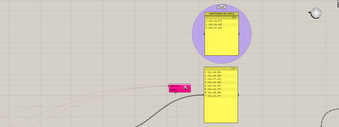Click the input grip of lower yellow panel
The image size is (339, 127).
coord(204,95)
